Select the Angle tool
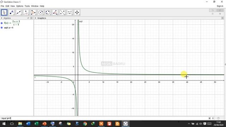Image resolution: width=226 pixels, height=127 pixels. [55, 12]
